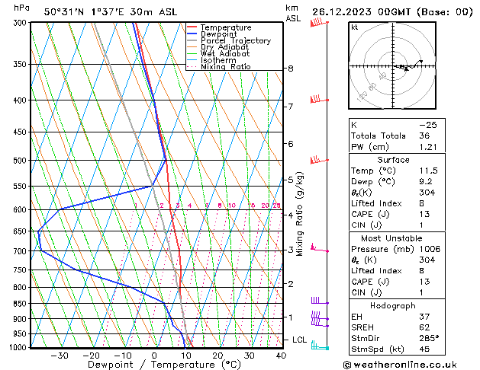Click the km ASL axis heading
The image size is (480, 370).
click(x=293, y=13)
